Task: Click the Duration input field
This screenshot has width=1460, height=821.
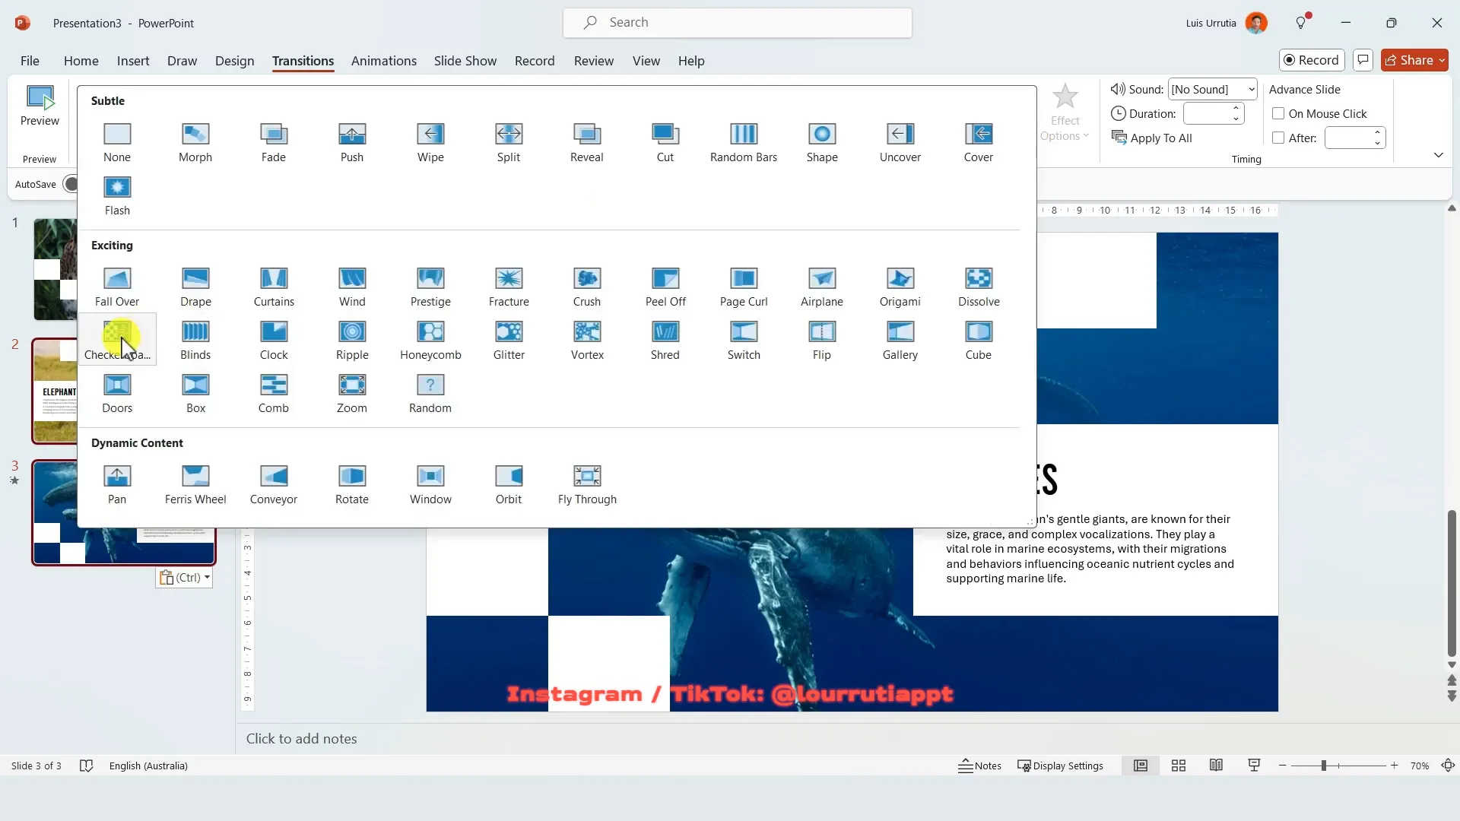Action: tap(1207, 113)
